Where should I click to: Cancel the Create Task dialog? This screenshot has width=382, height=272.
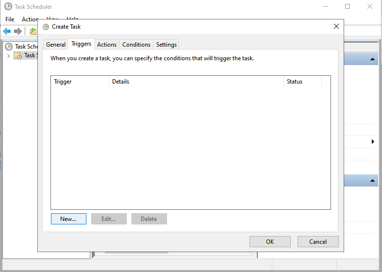click(x=318, y=242)
